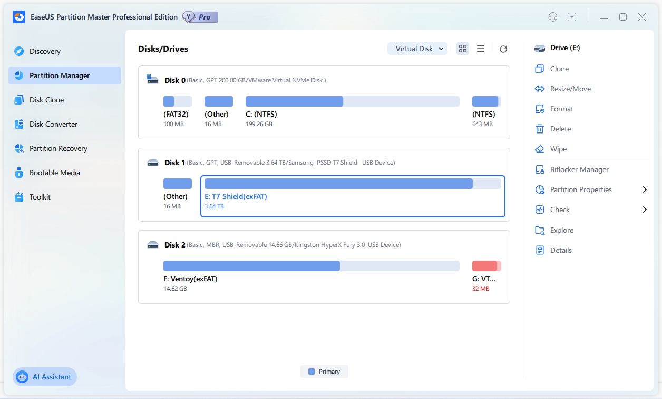662x399 pixels.
Task: Open Disk Converter section
Action: (65, 124)
